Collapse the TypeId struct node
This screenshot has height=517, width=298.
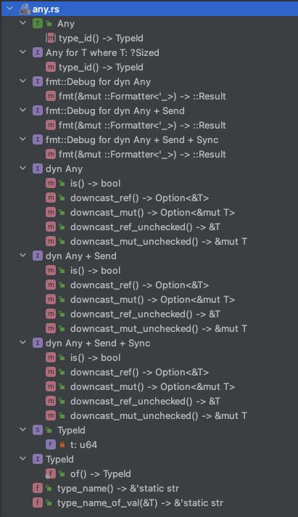tap(22, 430)
